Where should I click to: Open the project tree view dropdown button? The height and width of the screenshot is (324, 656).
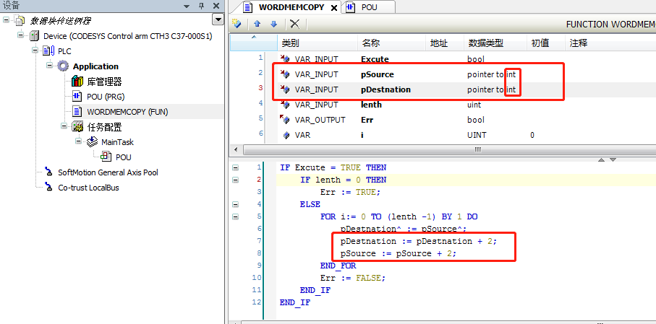218,19
